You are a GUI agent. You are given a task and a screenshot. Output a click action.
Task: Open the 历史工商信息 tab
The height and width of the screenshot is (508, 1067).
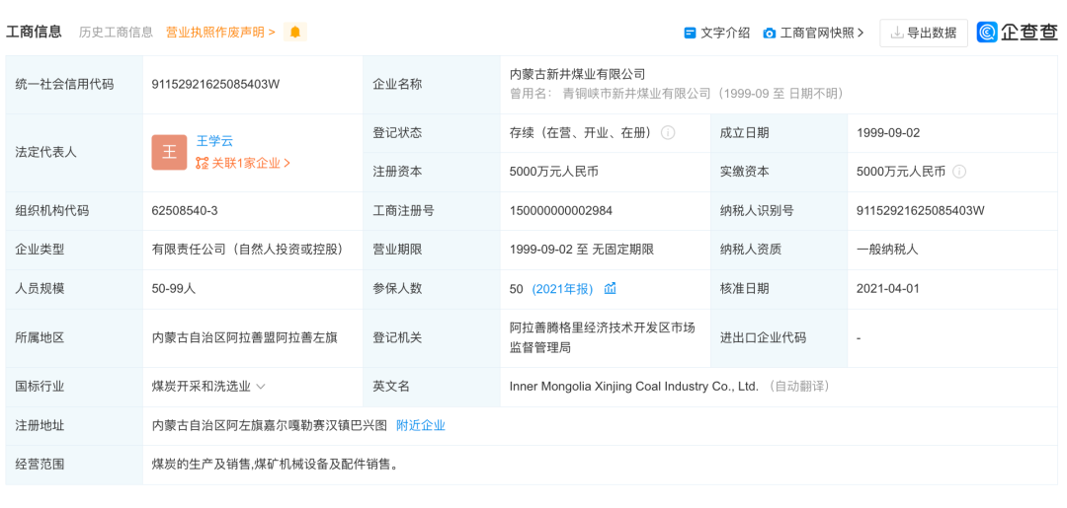[x=116, y=32]
